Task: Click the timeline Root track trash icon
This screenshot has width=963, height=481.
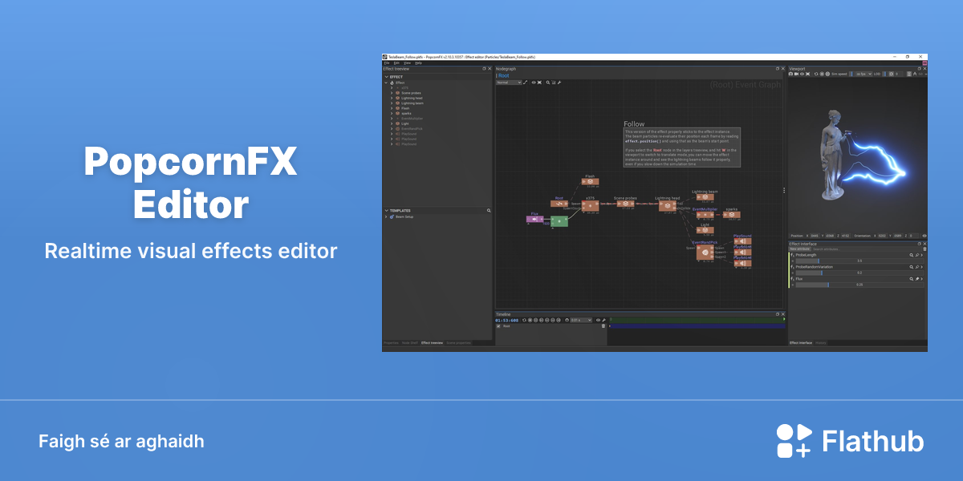Action: point(603,326)
